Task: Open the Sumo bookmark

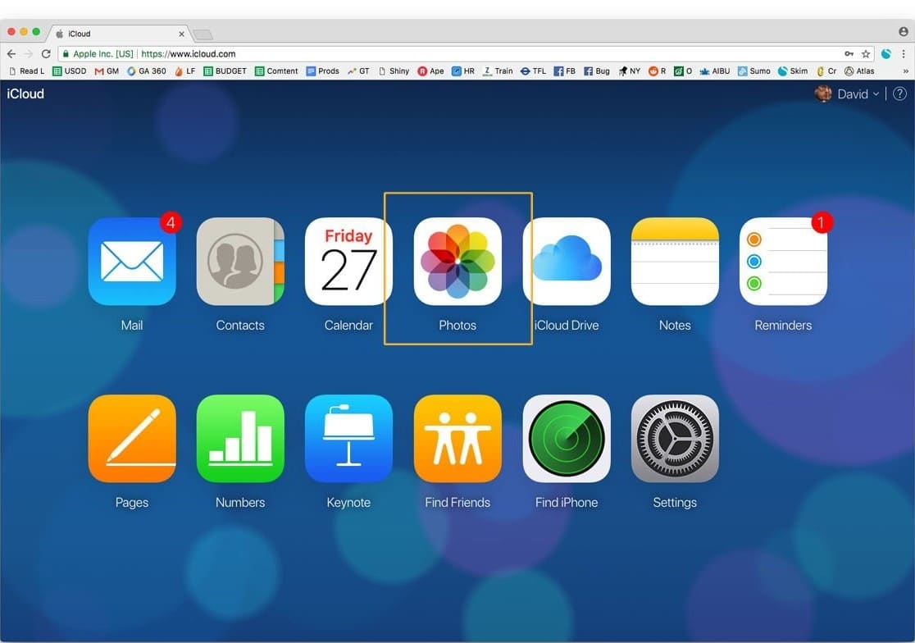Action: (x=754, y=71)
